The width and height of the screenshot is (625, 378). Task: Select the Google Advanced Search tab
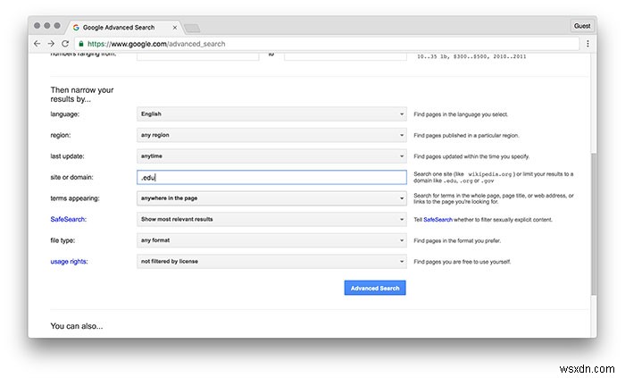pos(124,28)
